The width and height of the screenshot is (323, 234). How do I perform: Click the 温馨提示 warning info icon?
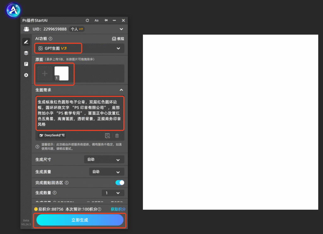[38, 147]
